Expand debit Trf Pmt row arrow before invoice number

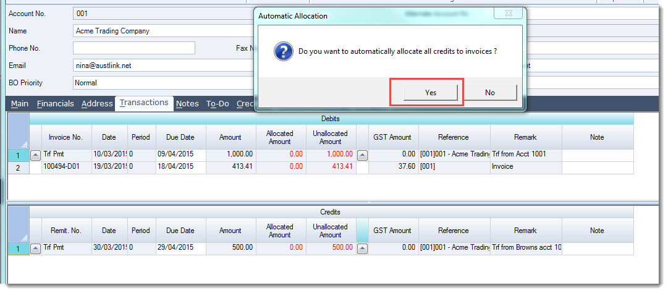point(36,155)
